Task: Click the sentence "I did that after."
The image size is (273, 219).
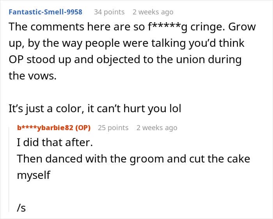Action: [x=55, y=142]
